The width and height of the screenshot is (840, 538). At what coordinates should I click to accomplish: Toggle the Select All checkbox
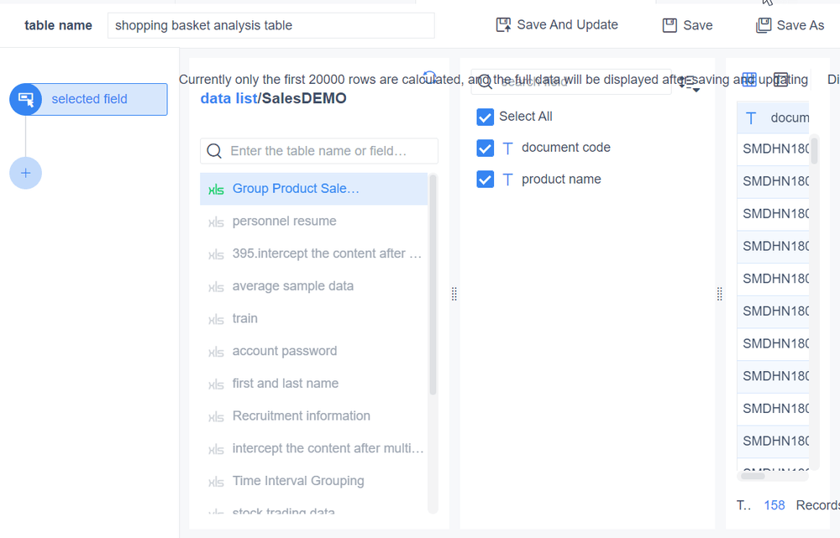(x=485, y=117)
